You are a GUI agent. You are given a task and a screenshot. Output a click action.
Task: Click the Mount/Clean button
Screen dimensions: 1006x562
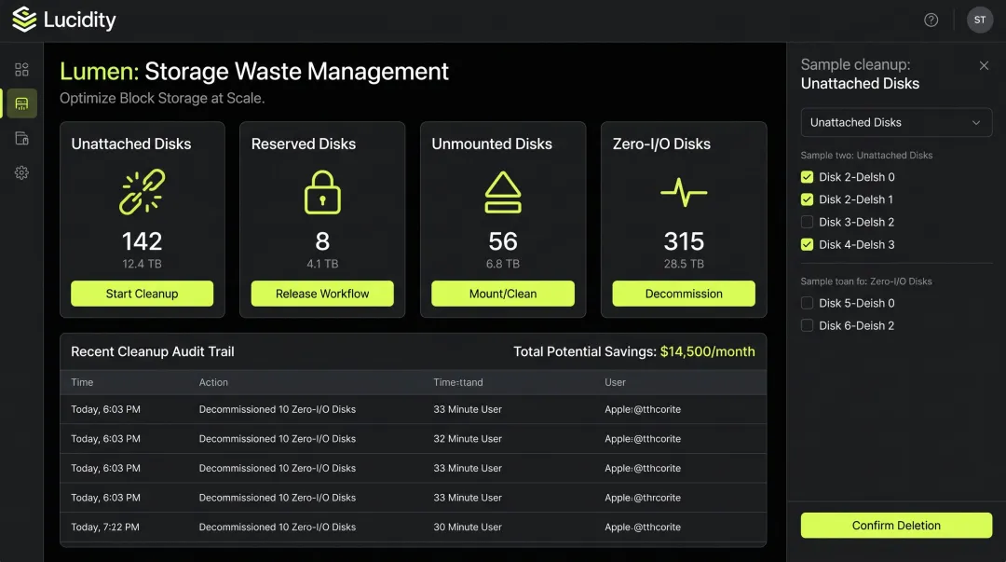coord(503,294)
